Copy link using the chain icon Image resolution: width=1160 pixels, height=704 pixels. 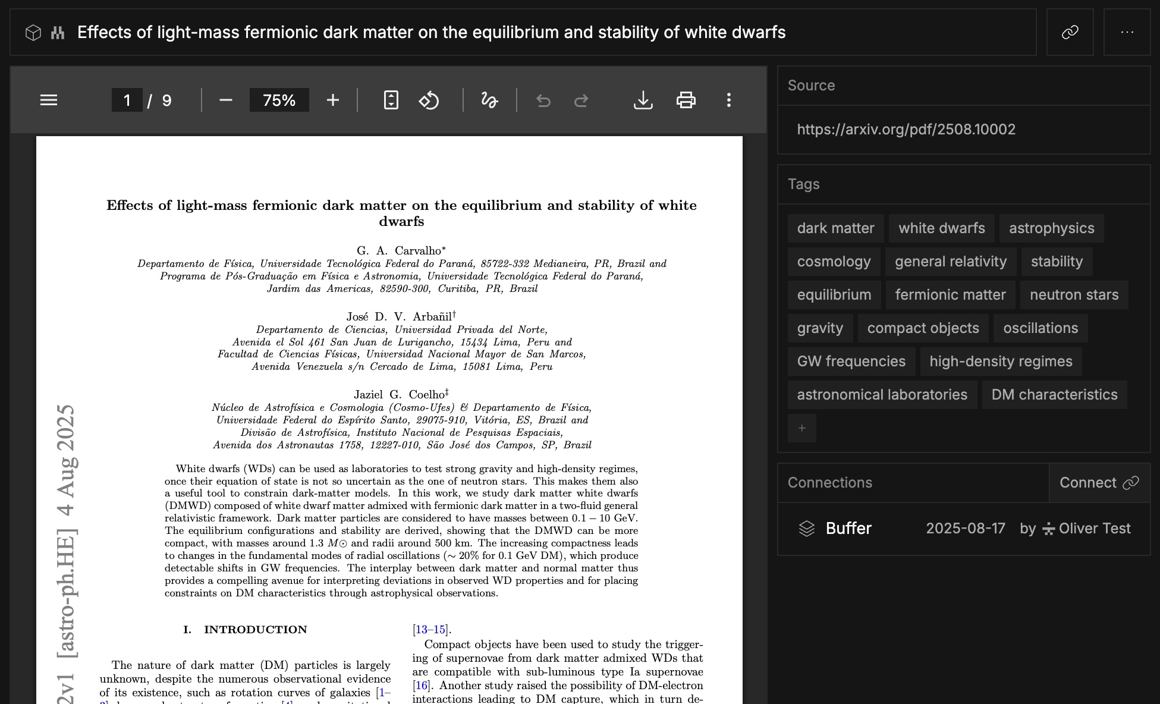1070,32
